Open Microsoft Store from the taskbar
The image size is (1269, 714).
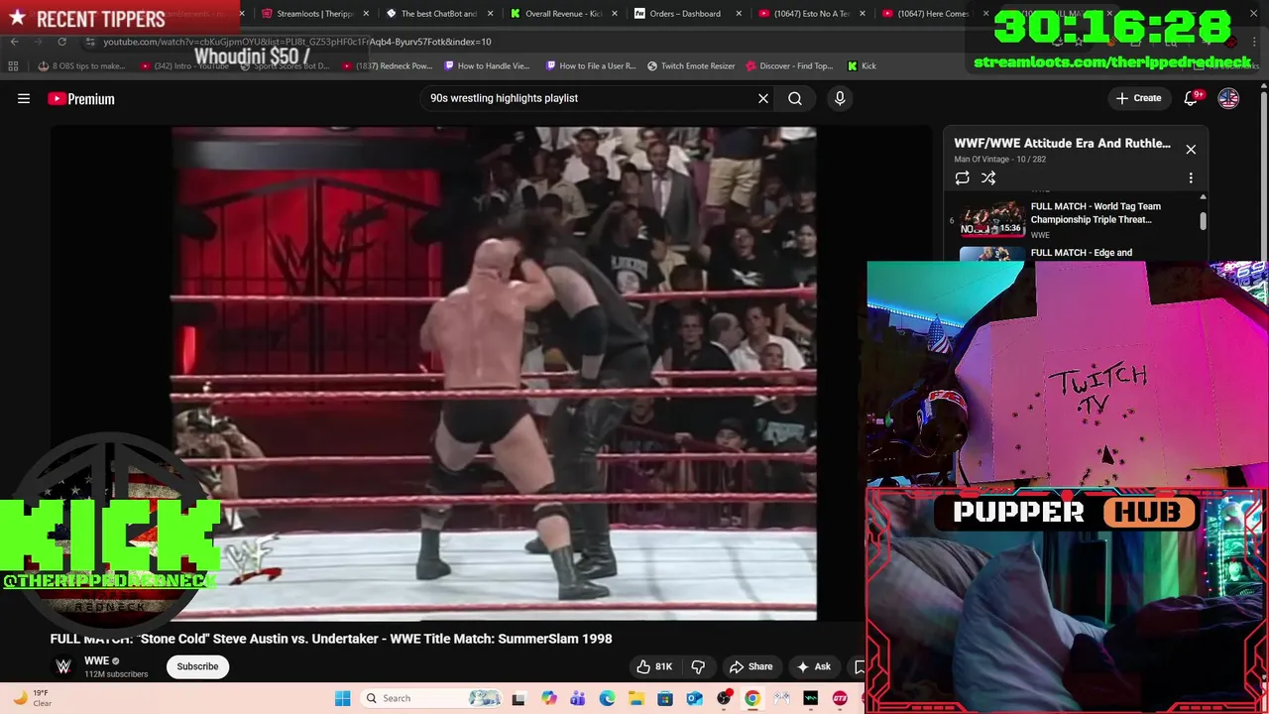(x=665, y=698)
